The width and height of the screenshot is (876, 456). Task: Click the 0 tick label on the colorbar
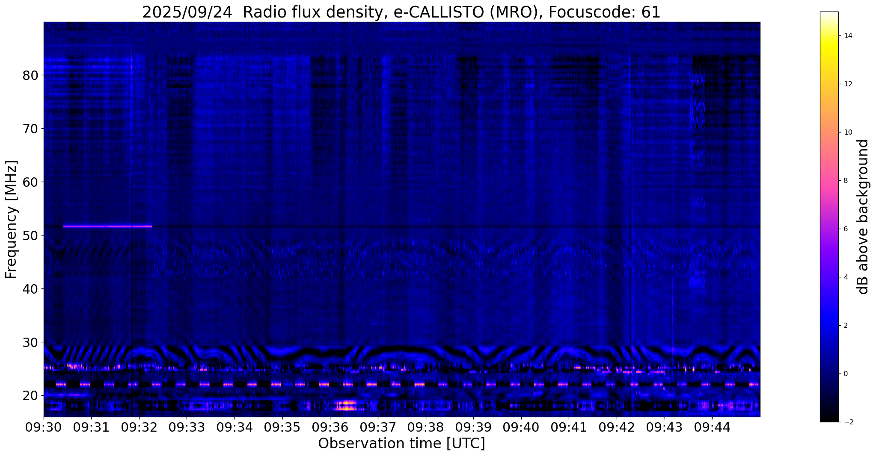point(845,374)
